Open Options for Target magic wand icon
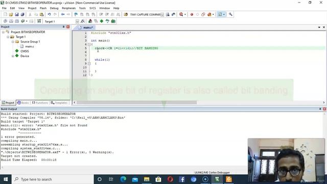 pos(83,21)
